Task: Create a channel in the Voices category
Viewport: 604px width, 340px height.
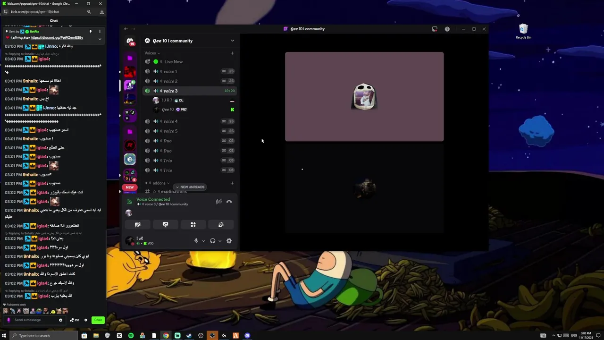Action: (232, 53)
